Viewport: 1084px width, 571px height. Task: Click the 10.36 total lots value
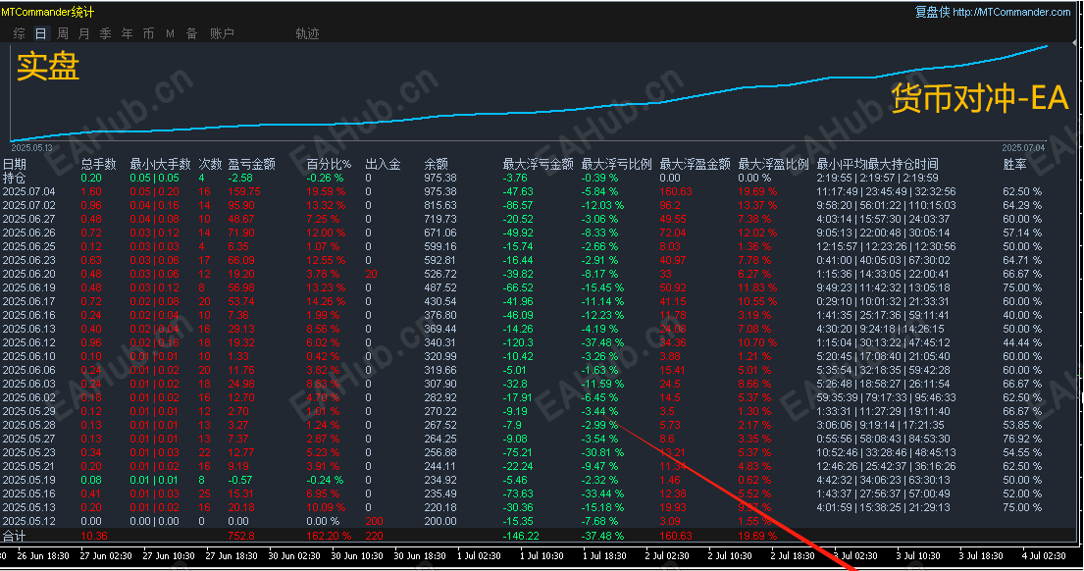coord(94,536)
